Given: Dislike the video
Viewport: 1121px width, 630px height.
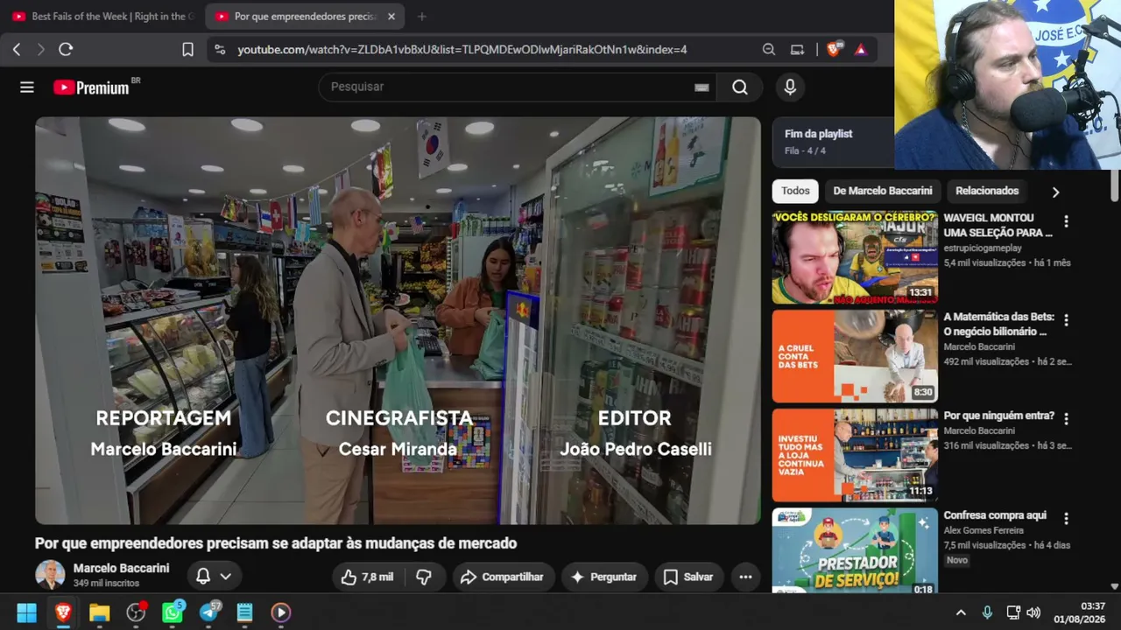Looking at the screenshot, I should point(424,577).
